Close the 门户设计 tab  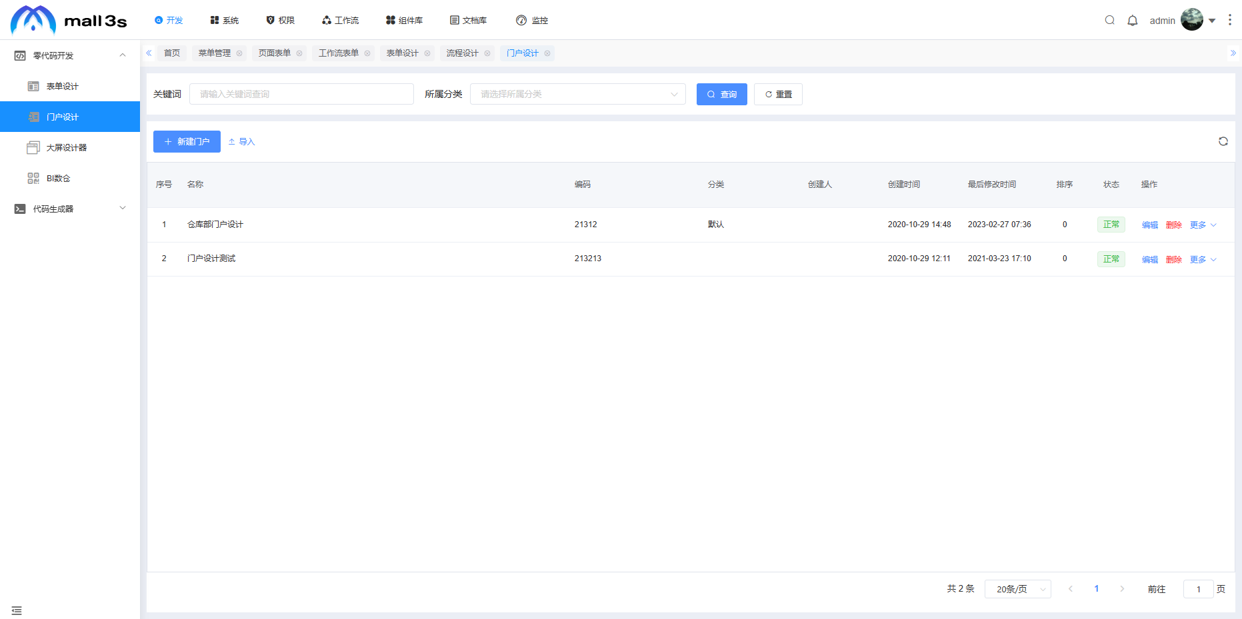click(547, 53)
